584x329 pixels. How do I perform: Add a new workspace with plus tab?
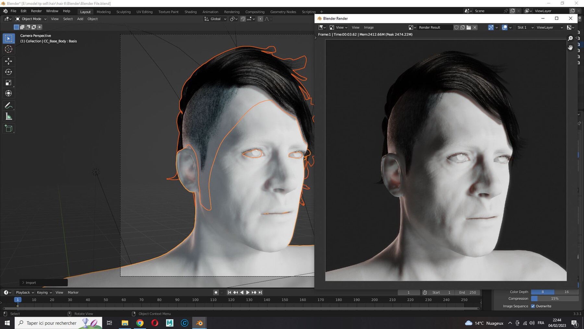(322, 12)
